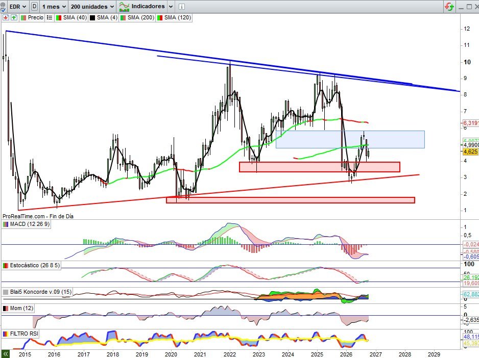
Task: Click the 62,882 Koncorde value label
Action: (x=471, y=294)
